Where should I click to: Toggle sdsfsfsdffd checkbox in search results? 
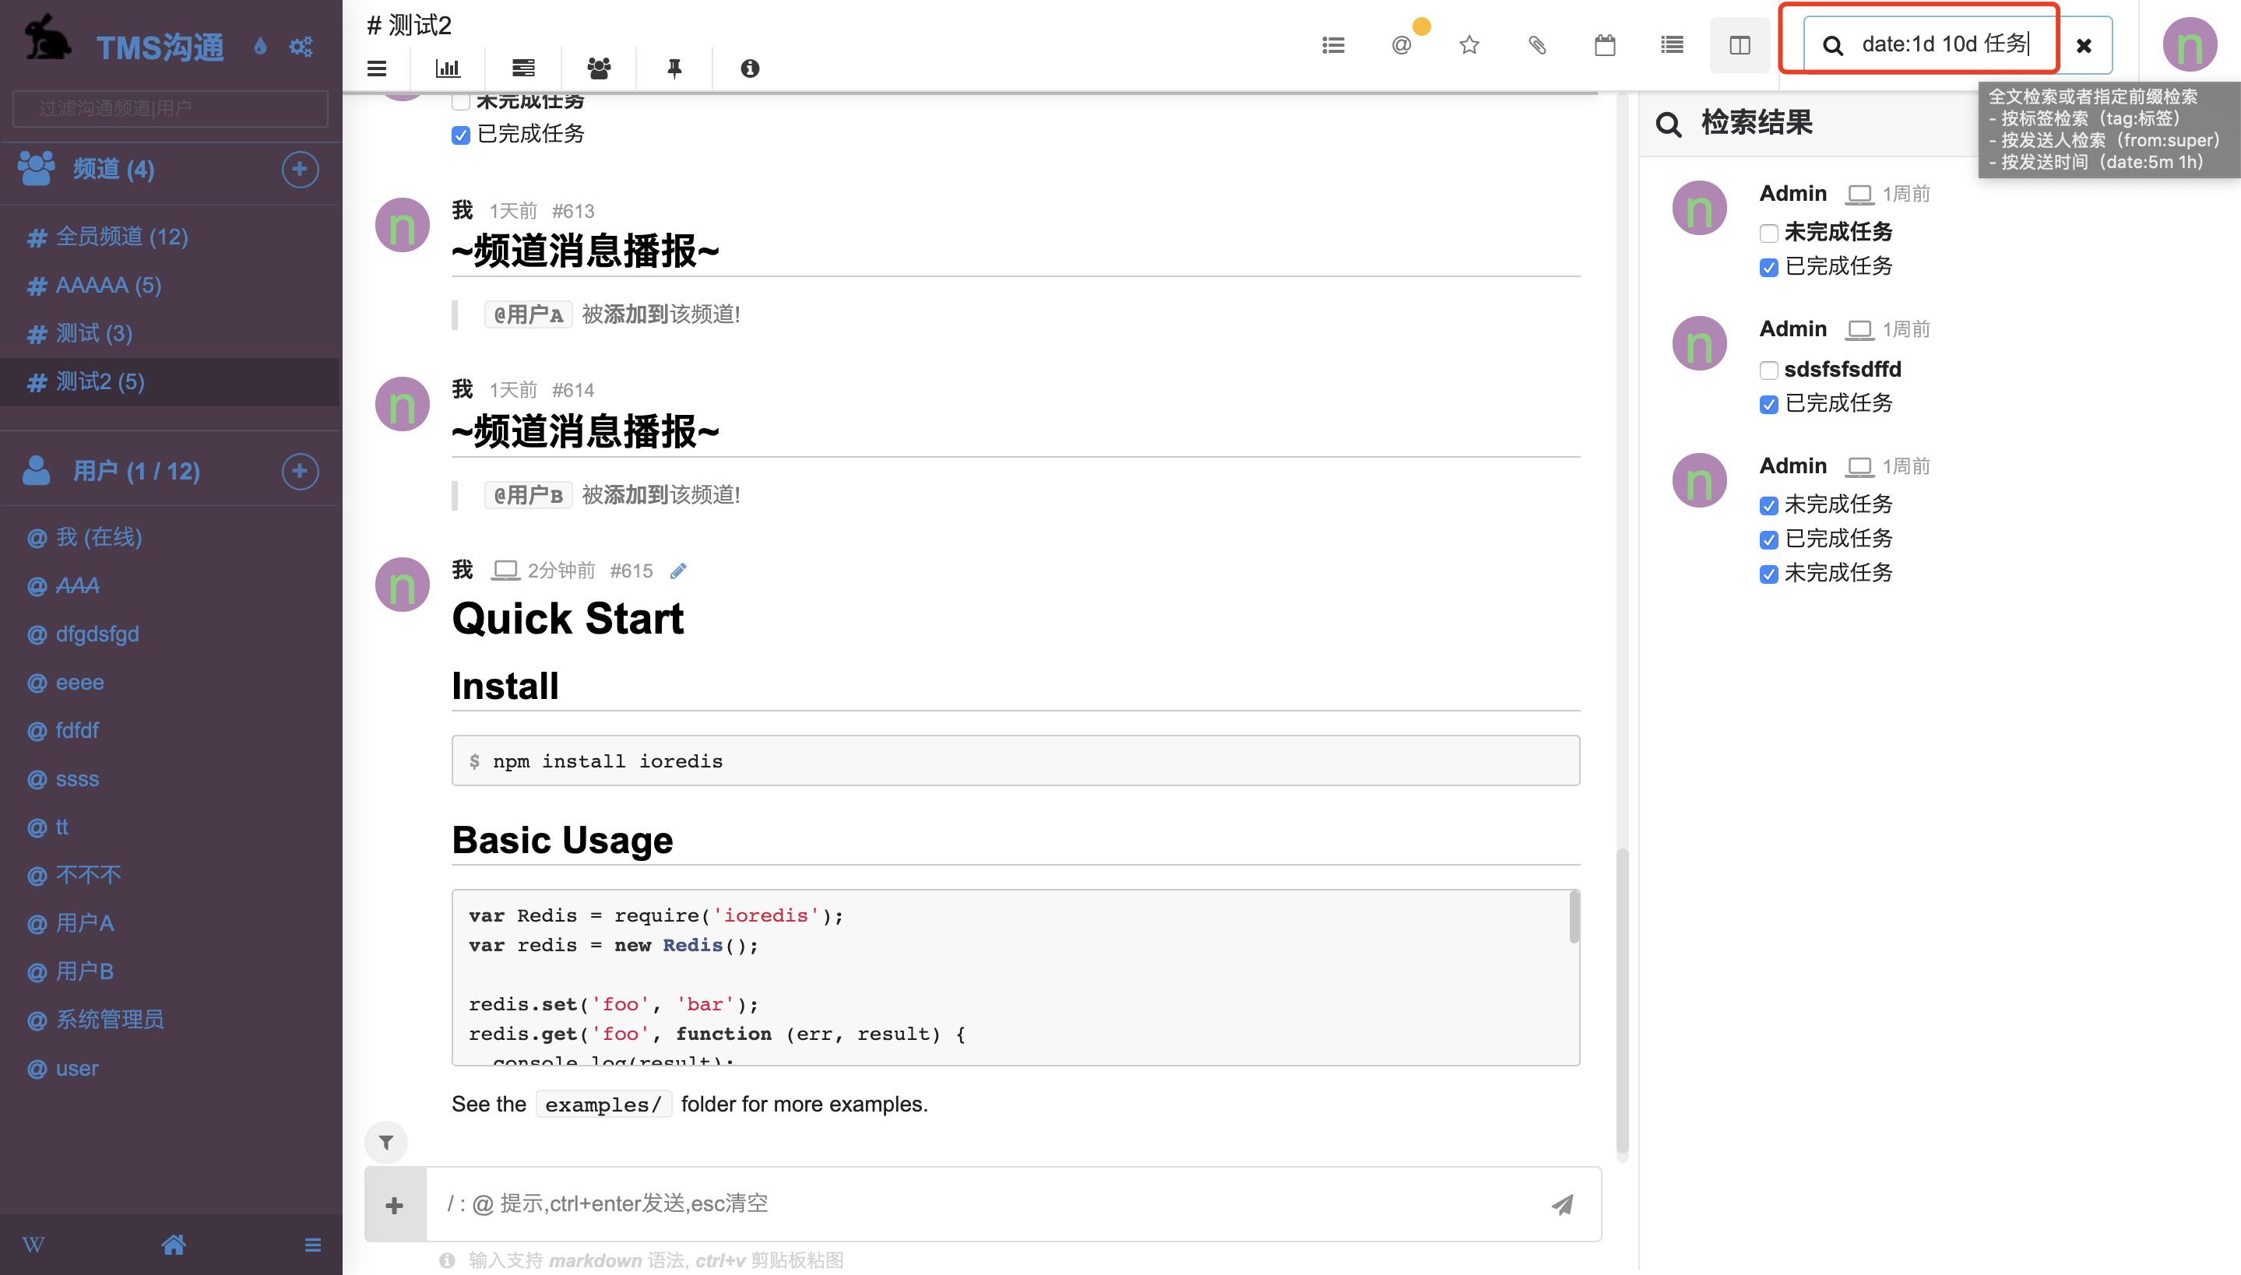(1768, 370)
